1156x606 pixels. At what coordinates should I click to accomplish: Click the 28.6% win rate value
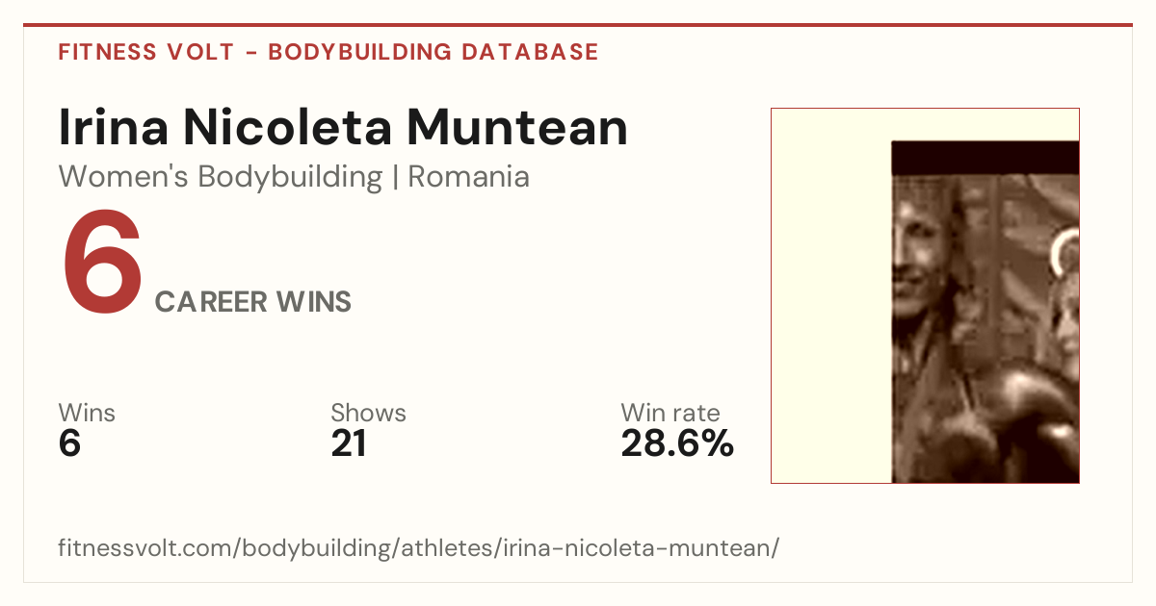(677, 443)
